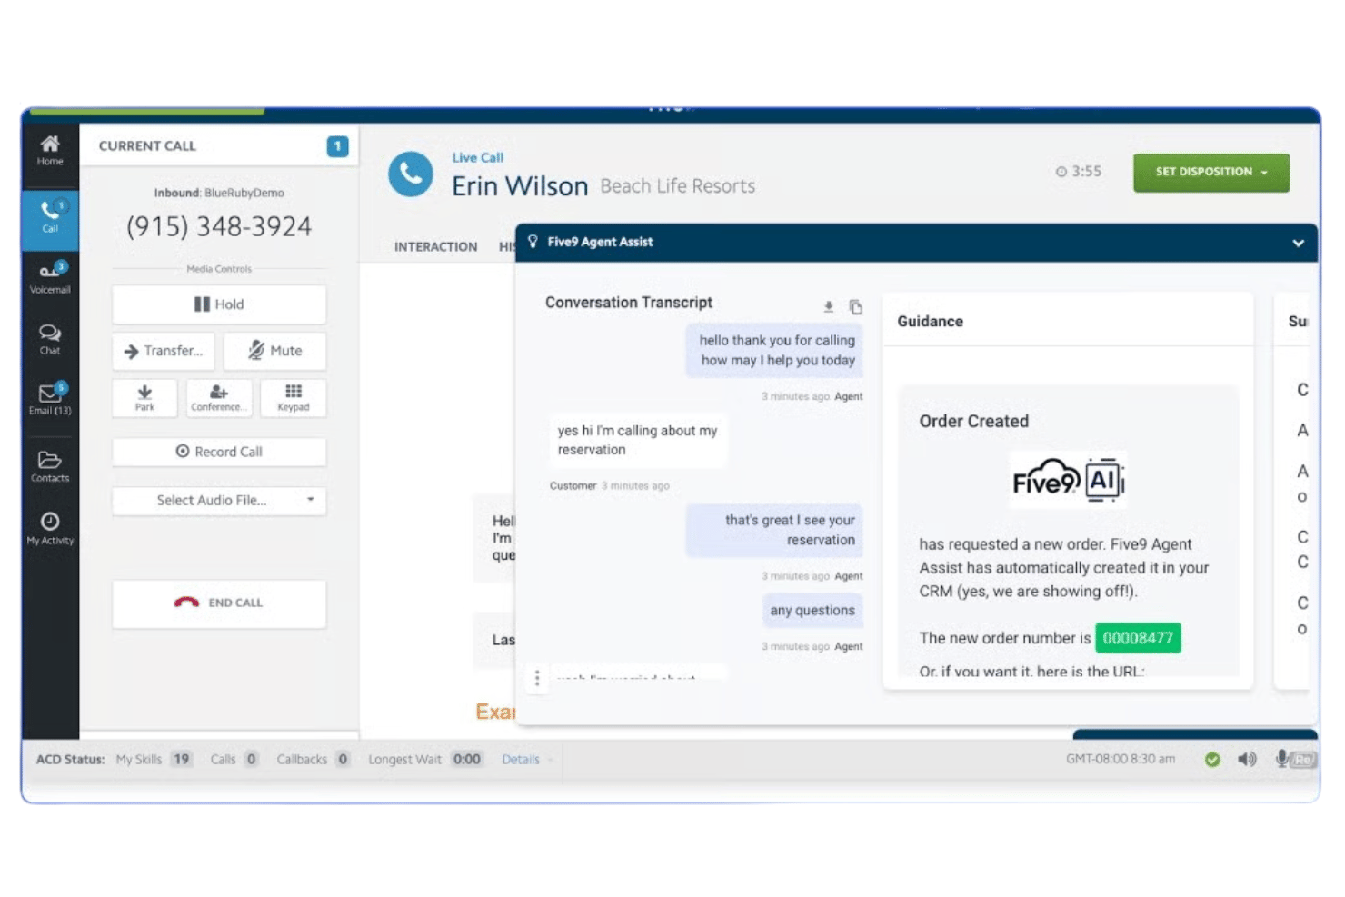Open the Keypad
1345x897 pixels.
293,398
